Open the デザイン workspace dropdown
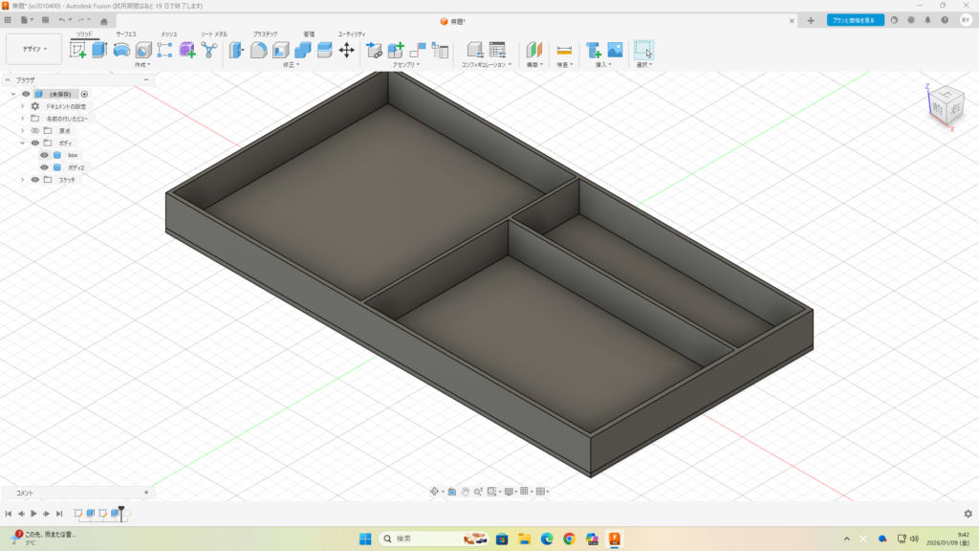 pyautogui.click(x=34, y=49)
